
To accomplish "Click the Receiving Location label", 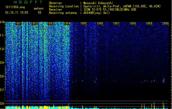I will point(64,6).
